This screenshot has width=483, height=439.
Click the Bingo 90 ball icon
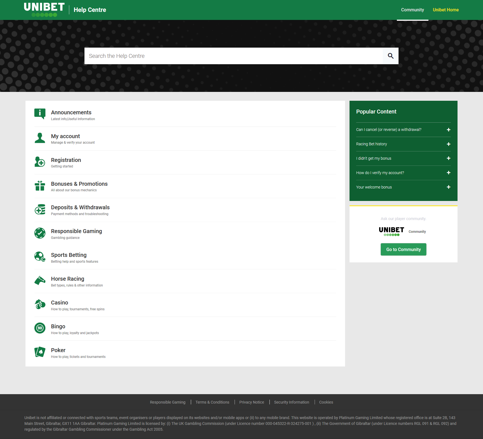pos(40,328)
